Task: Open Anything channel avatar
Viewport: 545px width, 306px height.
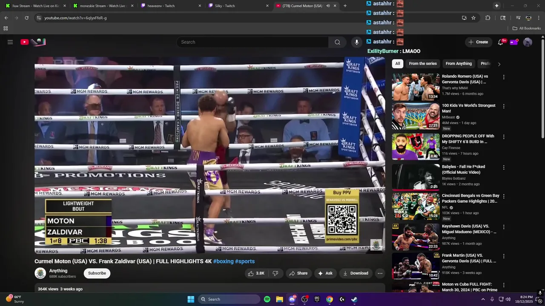Action: coord(40,273)
